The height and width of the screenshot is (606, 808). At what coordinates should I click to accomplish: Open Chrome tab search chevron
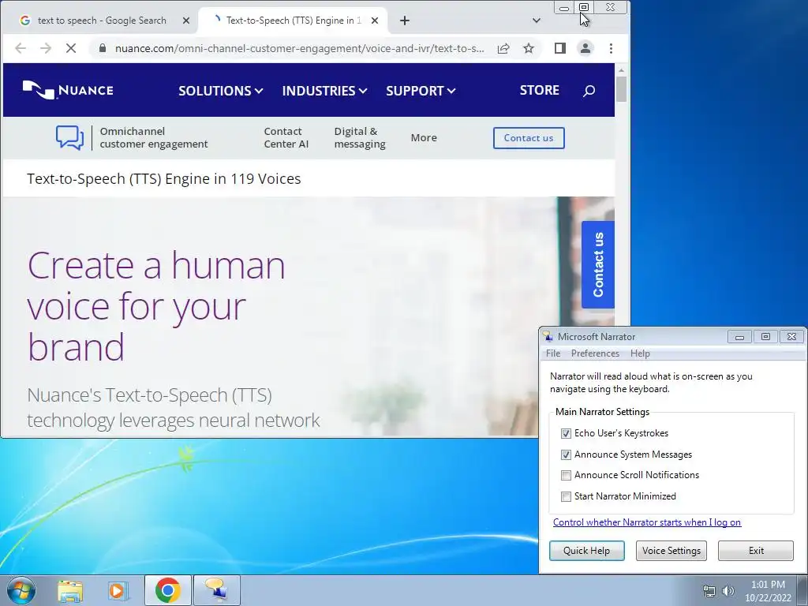tap(536, 21)
